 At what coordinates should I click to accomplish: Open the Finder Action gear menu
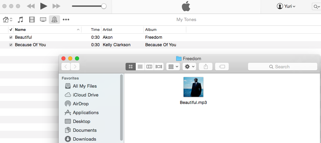(x=189, y=67)
